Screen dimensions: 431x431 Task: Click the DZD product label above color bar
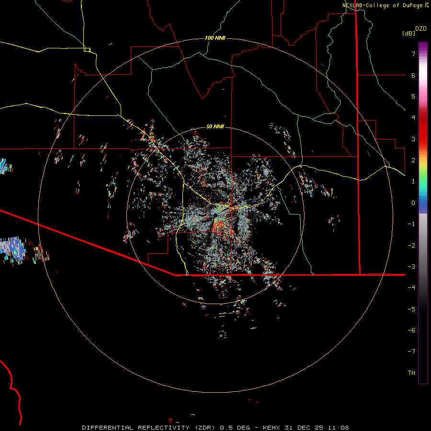click(421, 29)
